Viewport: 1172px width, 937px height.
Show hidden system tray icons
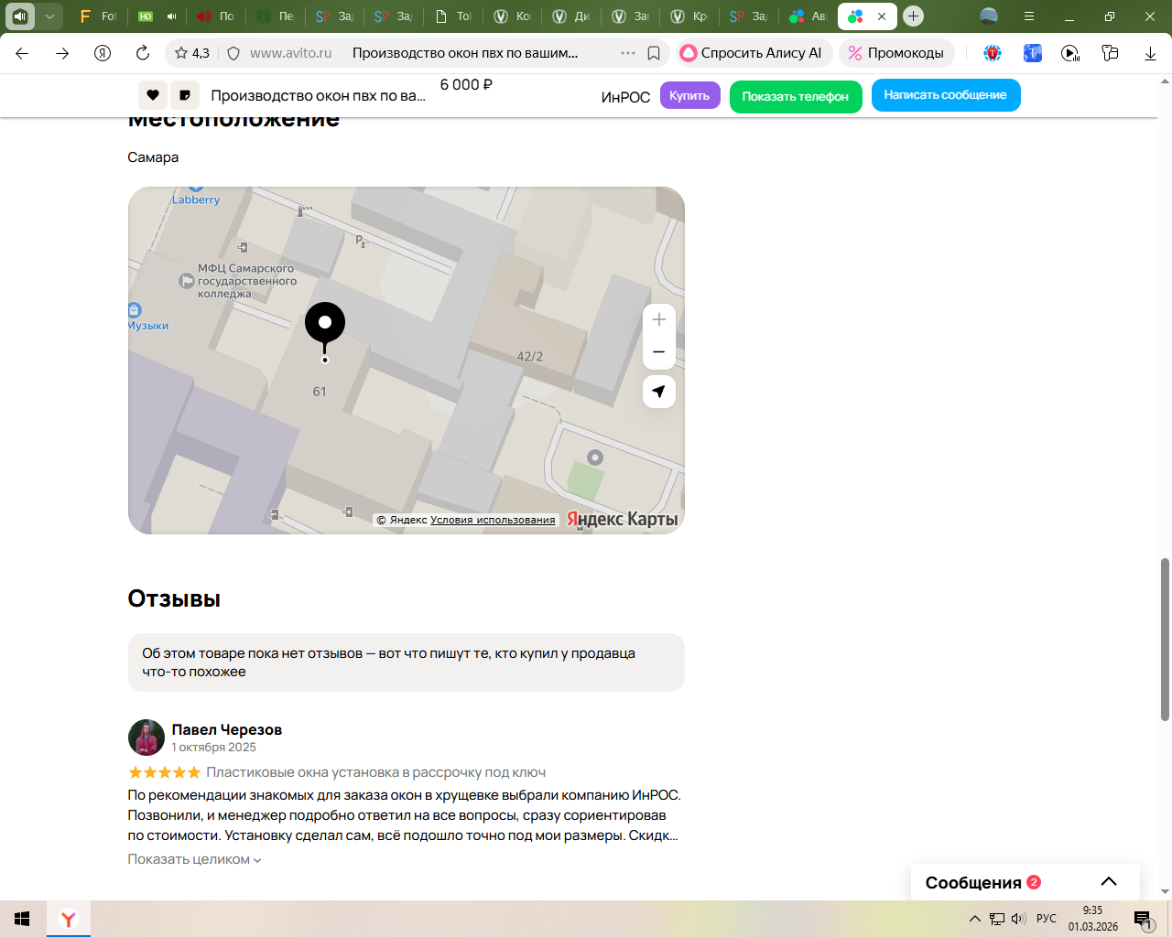pos(974,919)
